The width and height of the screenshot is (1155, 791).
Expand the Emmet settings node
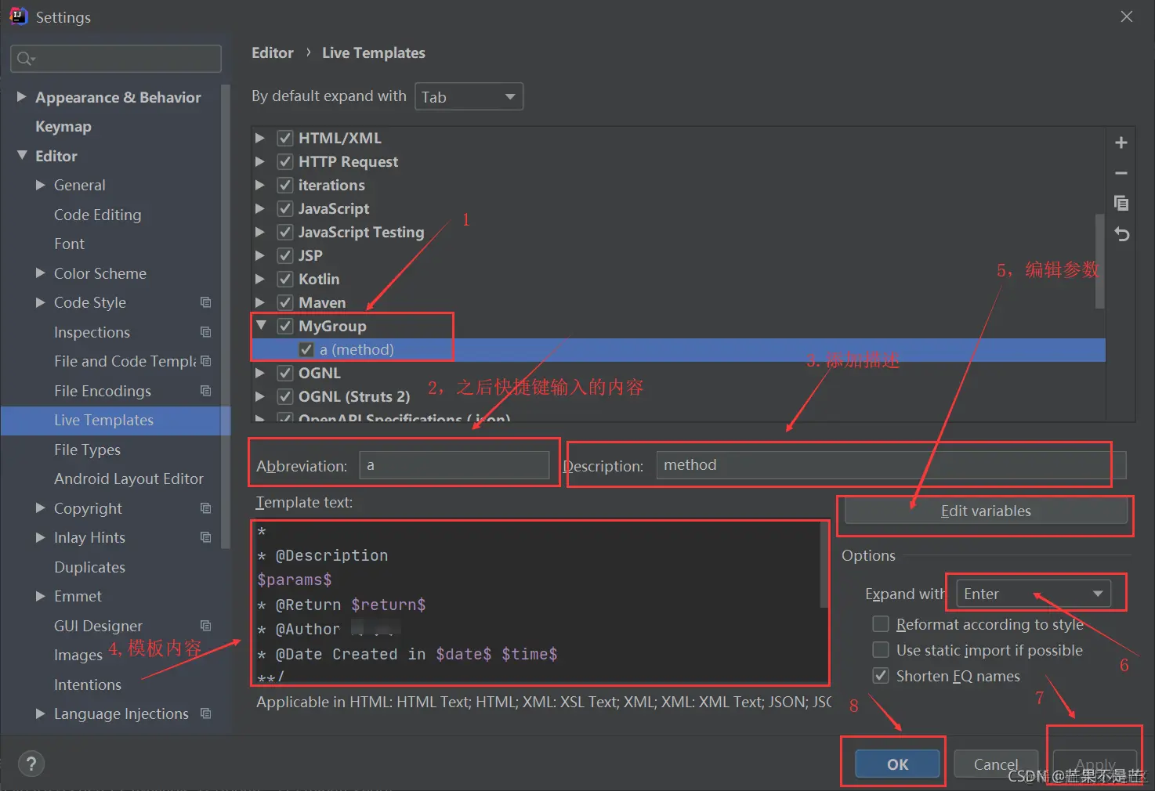coord(41,596)
